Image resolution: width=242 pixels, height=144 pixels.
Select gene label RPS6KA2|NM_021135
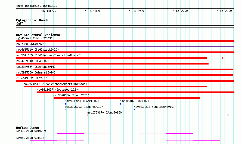(x=30, y=138)
